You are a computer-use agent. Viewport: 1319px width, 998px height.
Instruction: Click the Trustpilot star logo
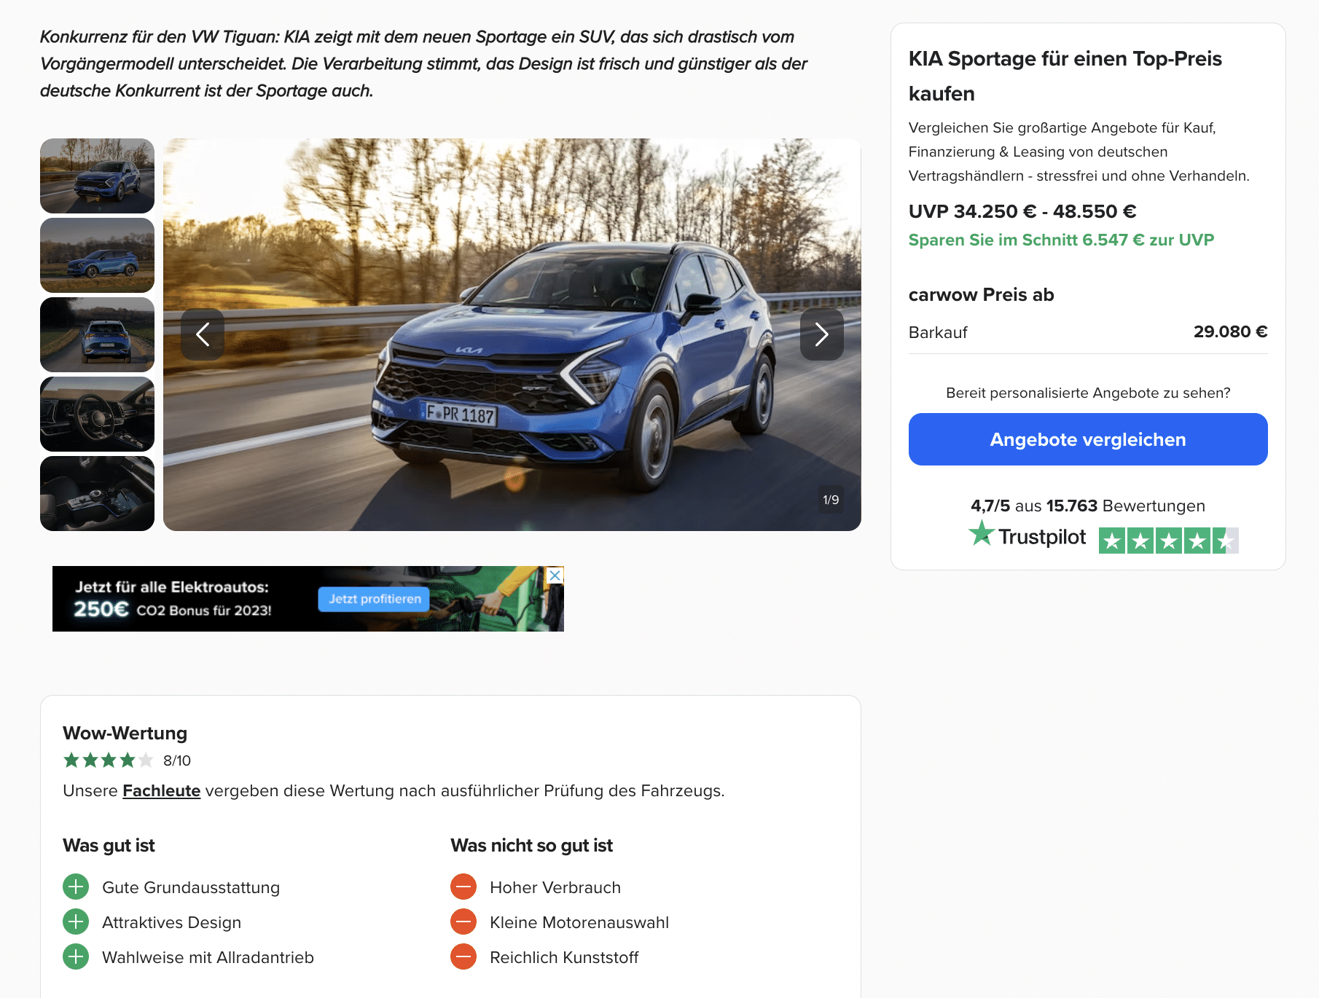(981, 533)
